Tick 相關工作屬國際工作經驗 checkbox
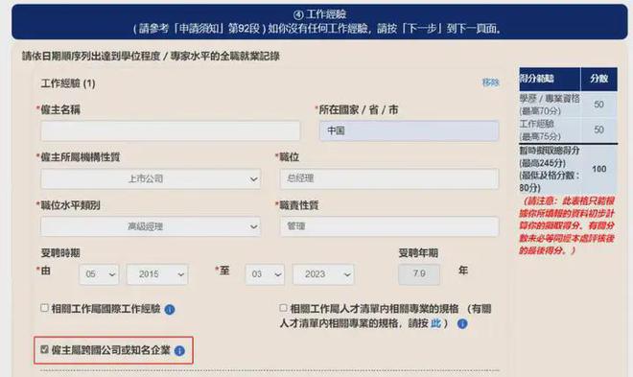Image resolution: width=633 pixels, height=377 pixels. [44, 308]
